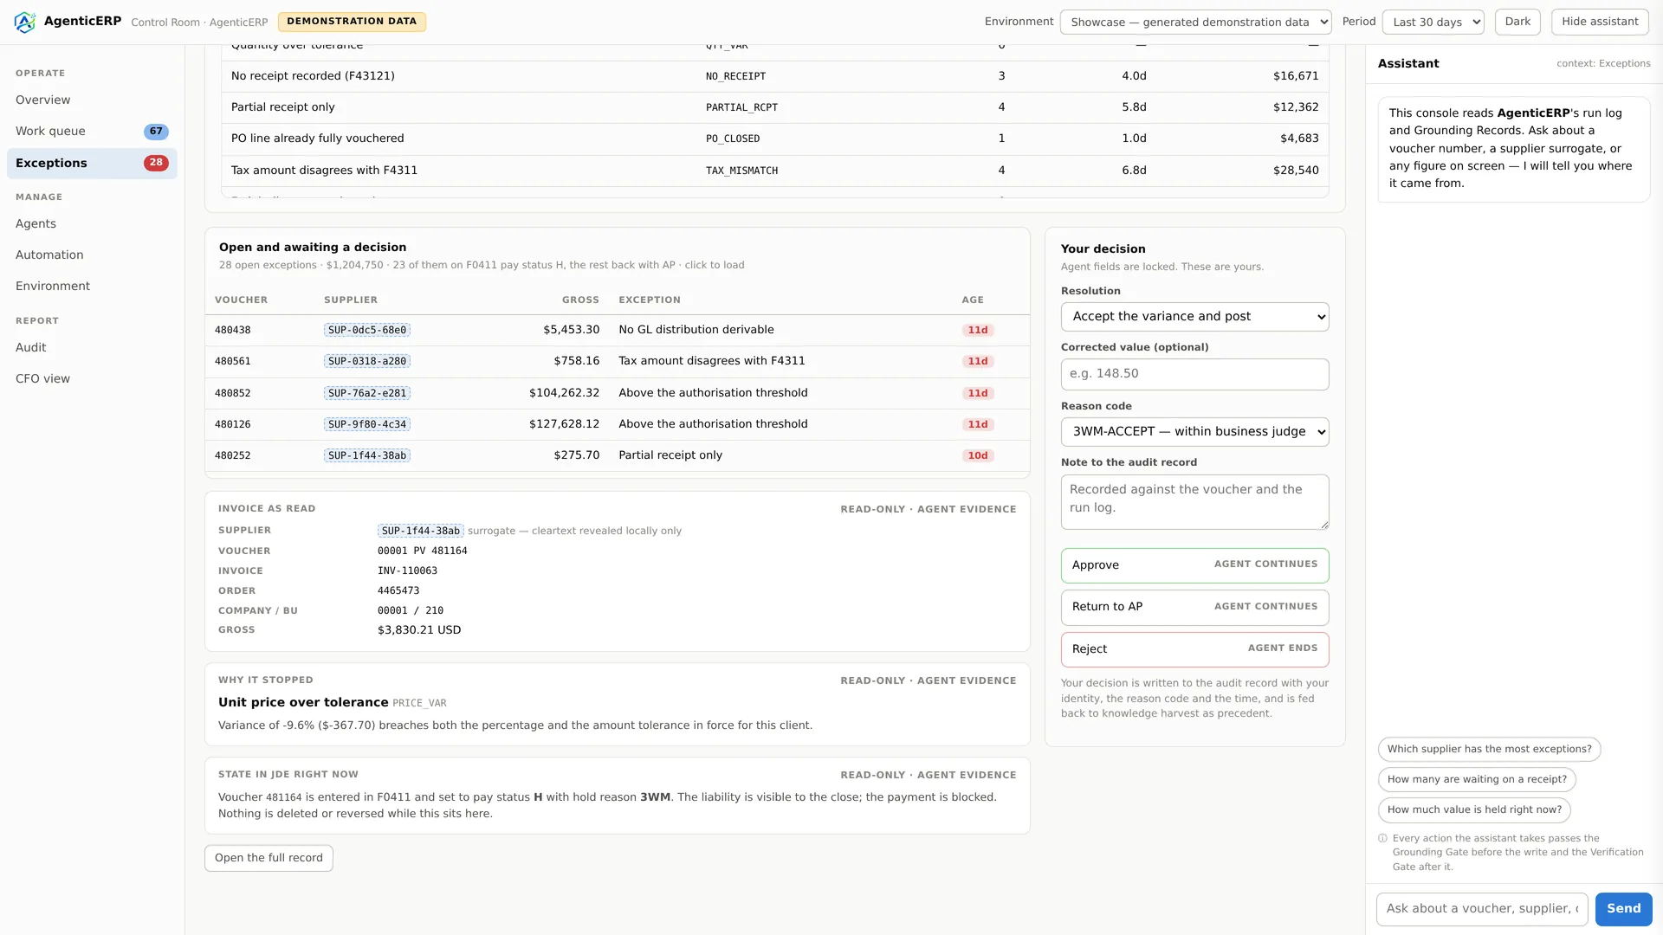Click order number 4465473
The height and width of the screenshot is (935, 1663).
click(398, 591)
